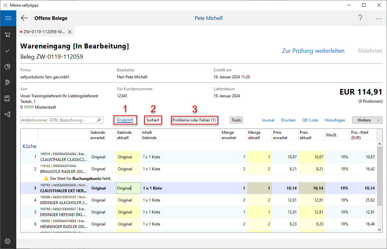Collapse the Küche group header
This screenshot has width=387, height=249.
click(30, 146)
